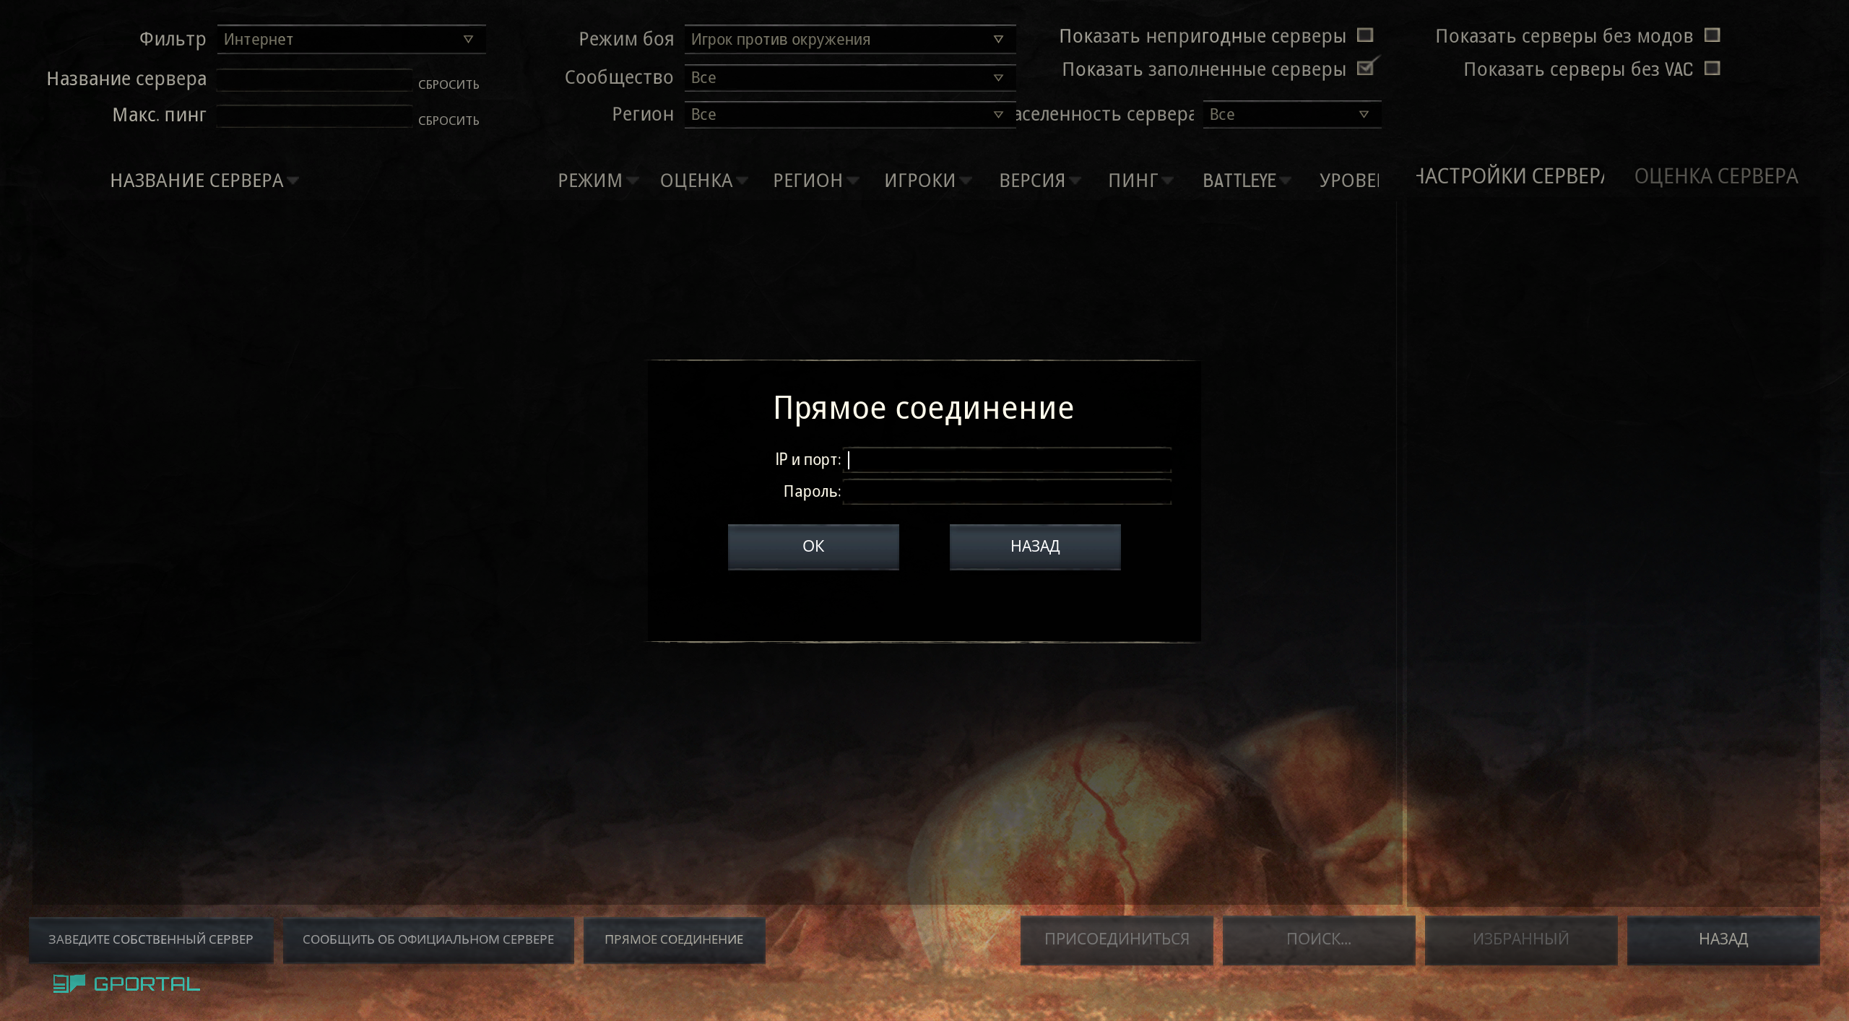The height and width of the screenshot is (1021, 1849).
Task: Open the Населенность сервера dropdown
Action: (x=1291, y=114)
